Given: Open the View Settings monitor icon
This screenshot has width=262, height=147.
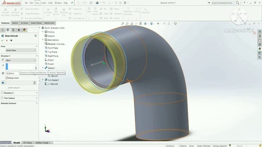Looking at the screenshot, I should point(175,24).
